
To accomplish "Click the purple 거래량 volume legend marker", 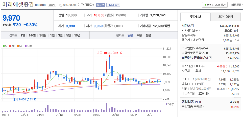I will pos(166,104).
